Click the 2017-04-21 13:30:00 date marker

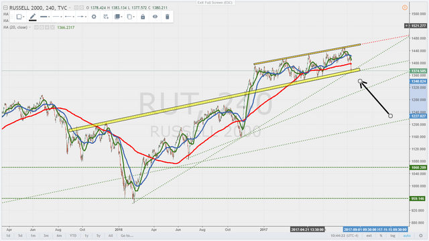coord(308,230)
